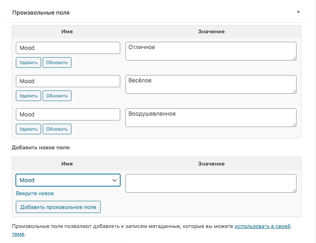Click the Произвольные поля panel title
The height and width of the screenshot is (243, 316).
(41, 13)
